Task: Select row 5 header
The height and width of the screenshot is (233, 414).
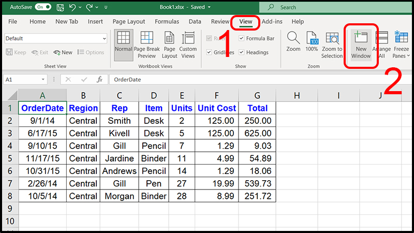Action: point(10,158)
